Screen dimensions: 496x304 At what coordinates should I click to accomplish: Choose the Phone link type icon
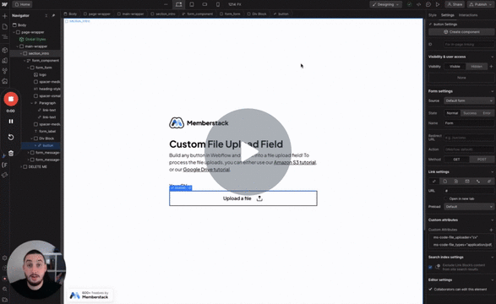click(478, 182)
